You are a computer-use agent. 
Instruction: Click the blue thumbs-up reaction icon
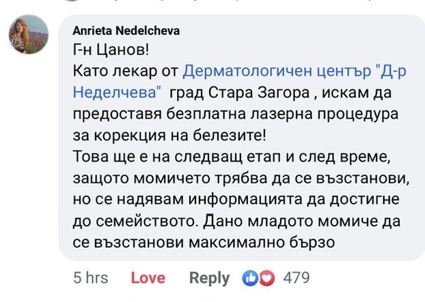point(249,278)
